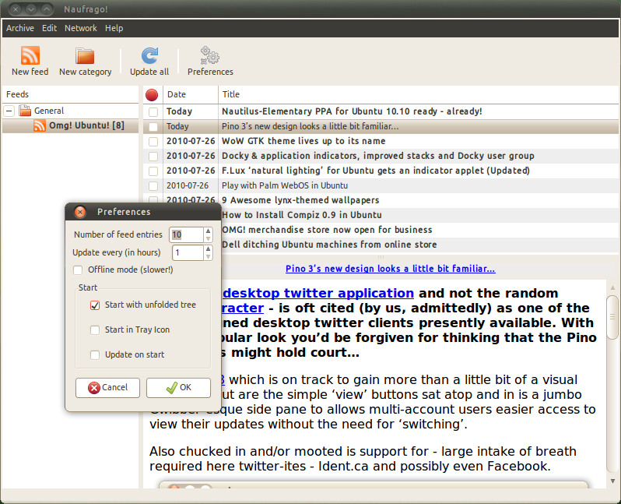Open the Archive menu

(x=20, y=28)
